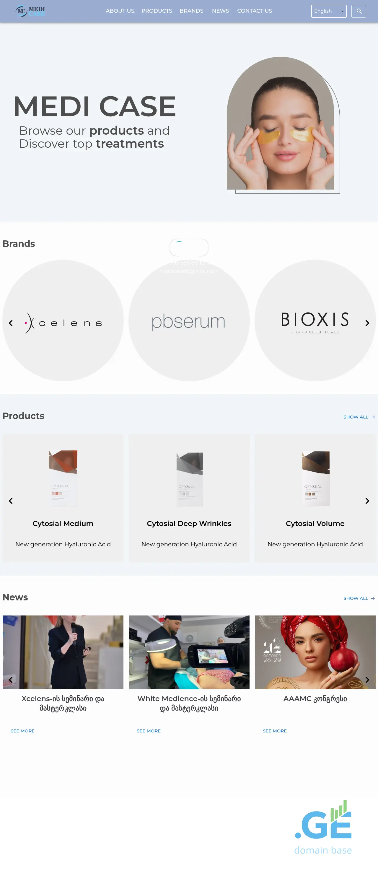Click the search magnifier icon
The image size is (378, 886).
(x=359, y=11)
